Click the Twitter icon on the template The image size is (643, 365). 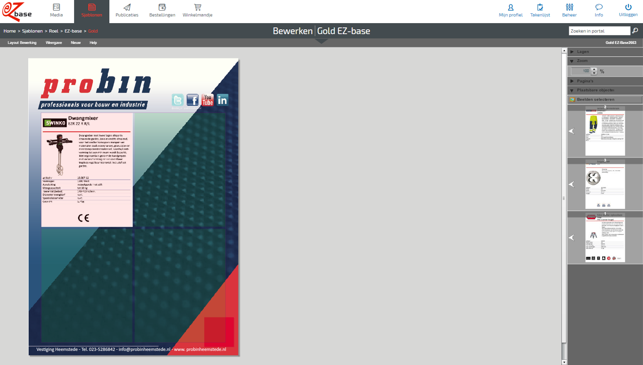click(178, 100)
